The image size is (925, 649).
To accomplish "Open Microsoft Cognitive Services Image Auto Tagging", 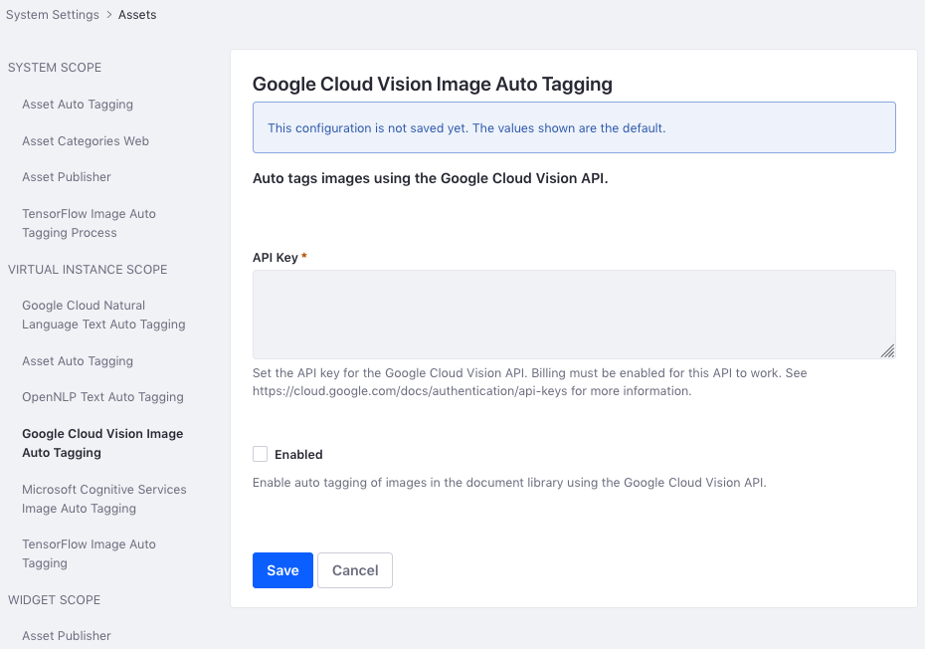I will pyautogui.click(x=103, y=499).
